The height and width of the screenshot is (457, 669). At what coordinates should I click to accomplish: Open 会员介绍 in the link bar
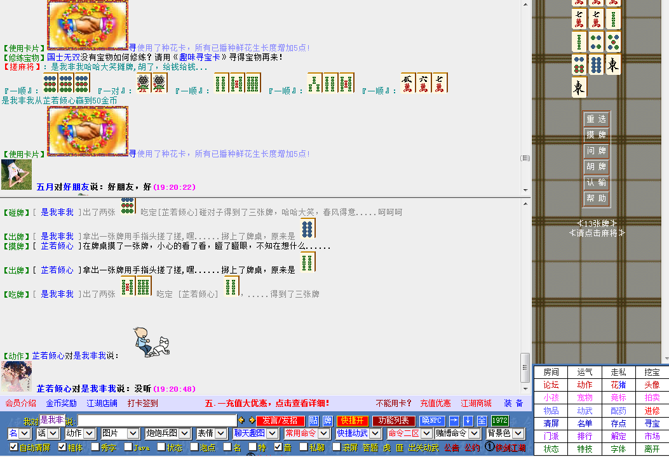(20, 403)
